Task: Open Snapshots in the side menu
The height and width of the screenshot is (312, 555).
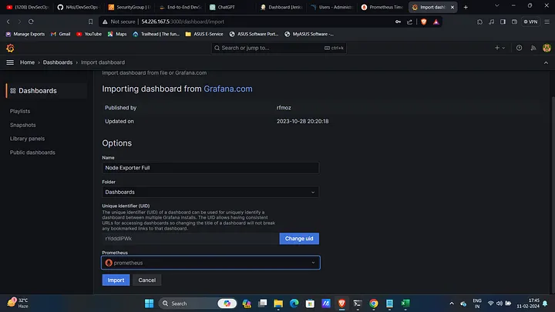Action: (x=22, y=125)
